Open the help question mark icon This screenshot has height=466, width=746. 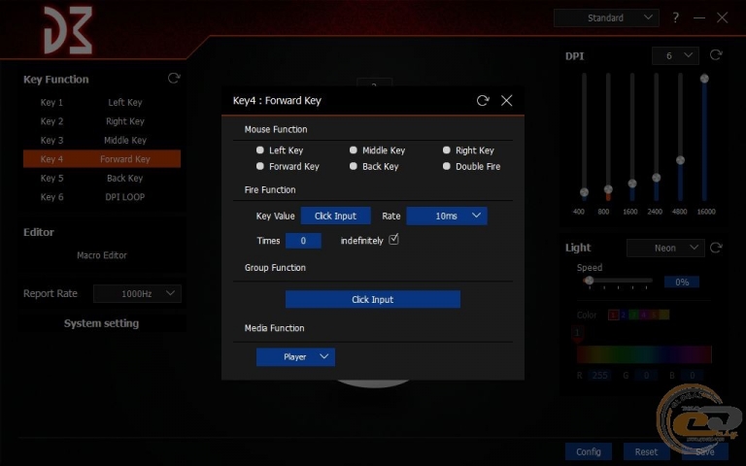pyautogui.click(x=676, y=17)
